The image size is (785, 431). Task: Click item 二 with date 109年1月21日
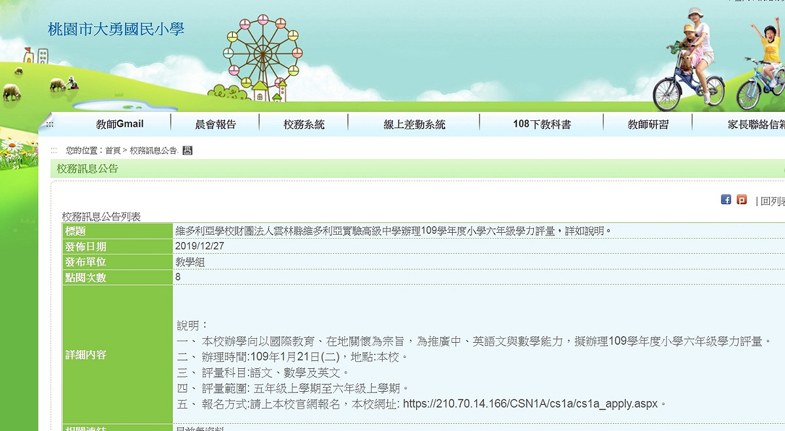(x=292, y=356)
